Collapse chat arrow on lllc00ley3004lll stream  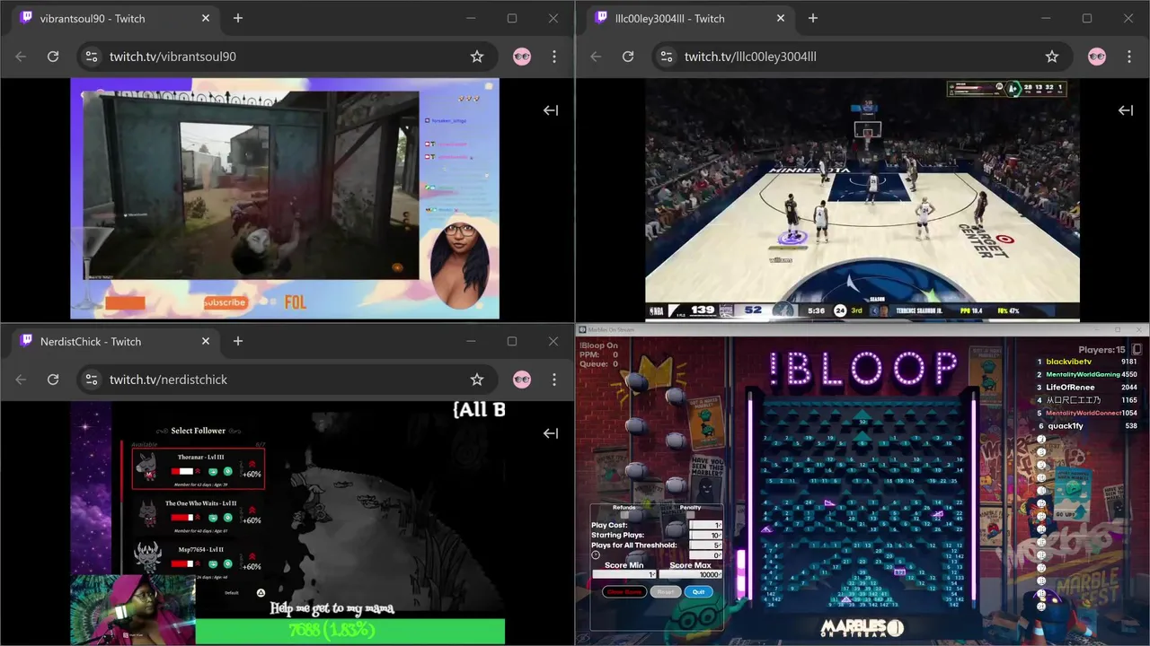[1126, 110]
